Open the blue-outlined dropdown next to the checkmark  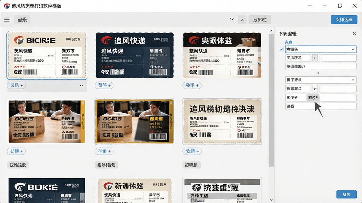pyautogui.click(x=321, y=49)
